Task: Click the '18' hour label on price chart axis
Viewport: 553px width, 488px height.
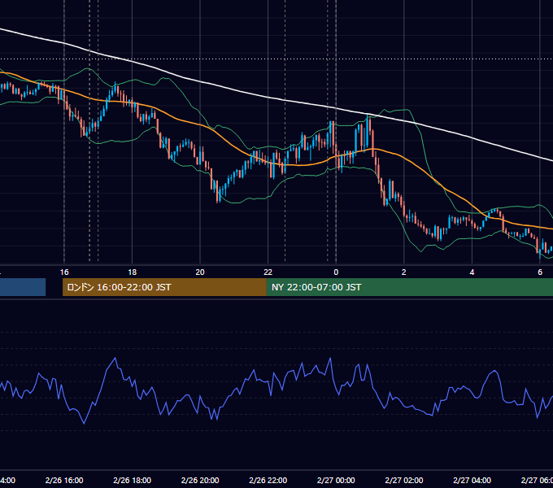Action: coord(133,272)
